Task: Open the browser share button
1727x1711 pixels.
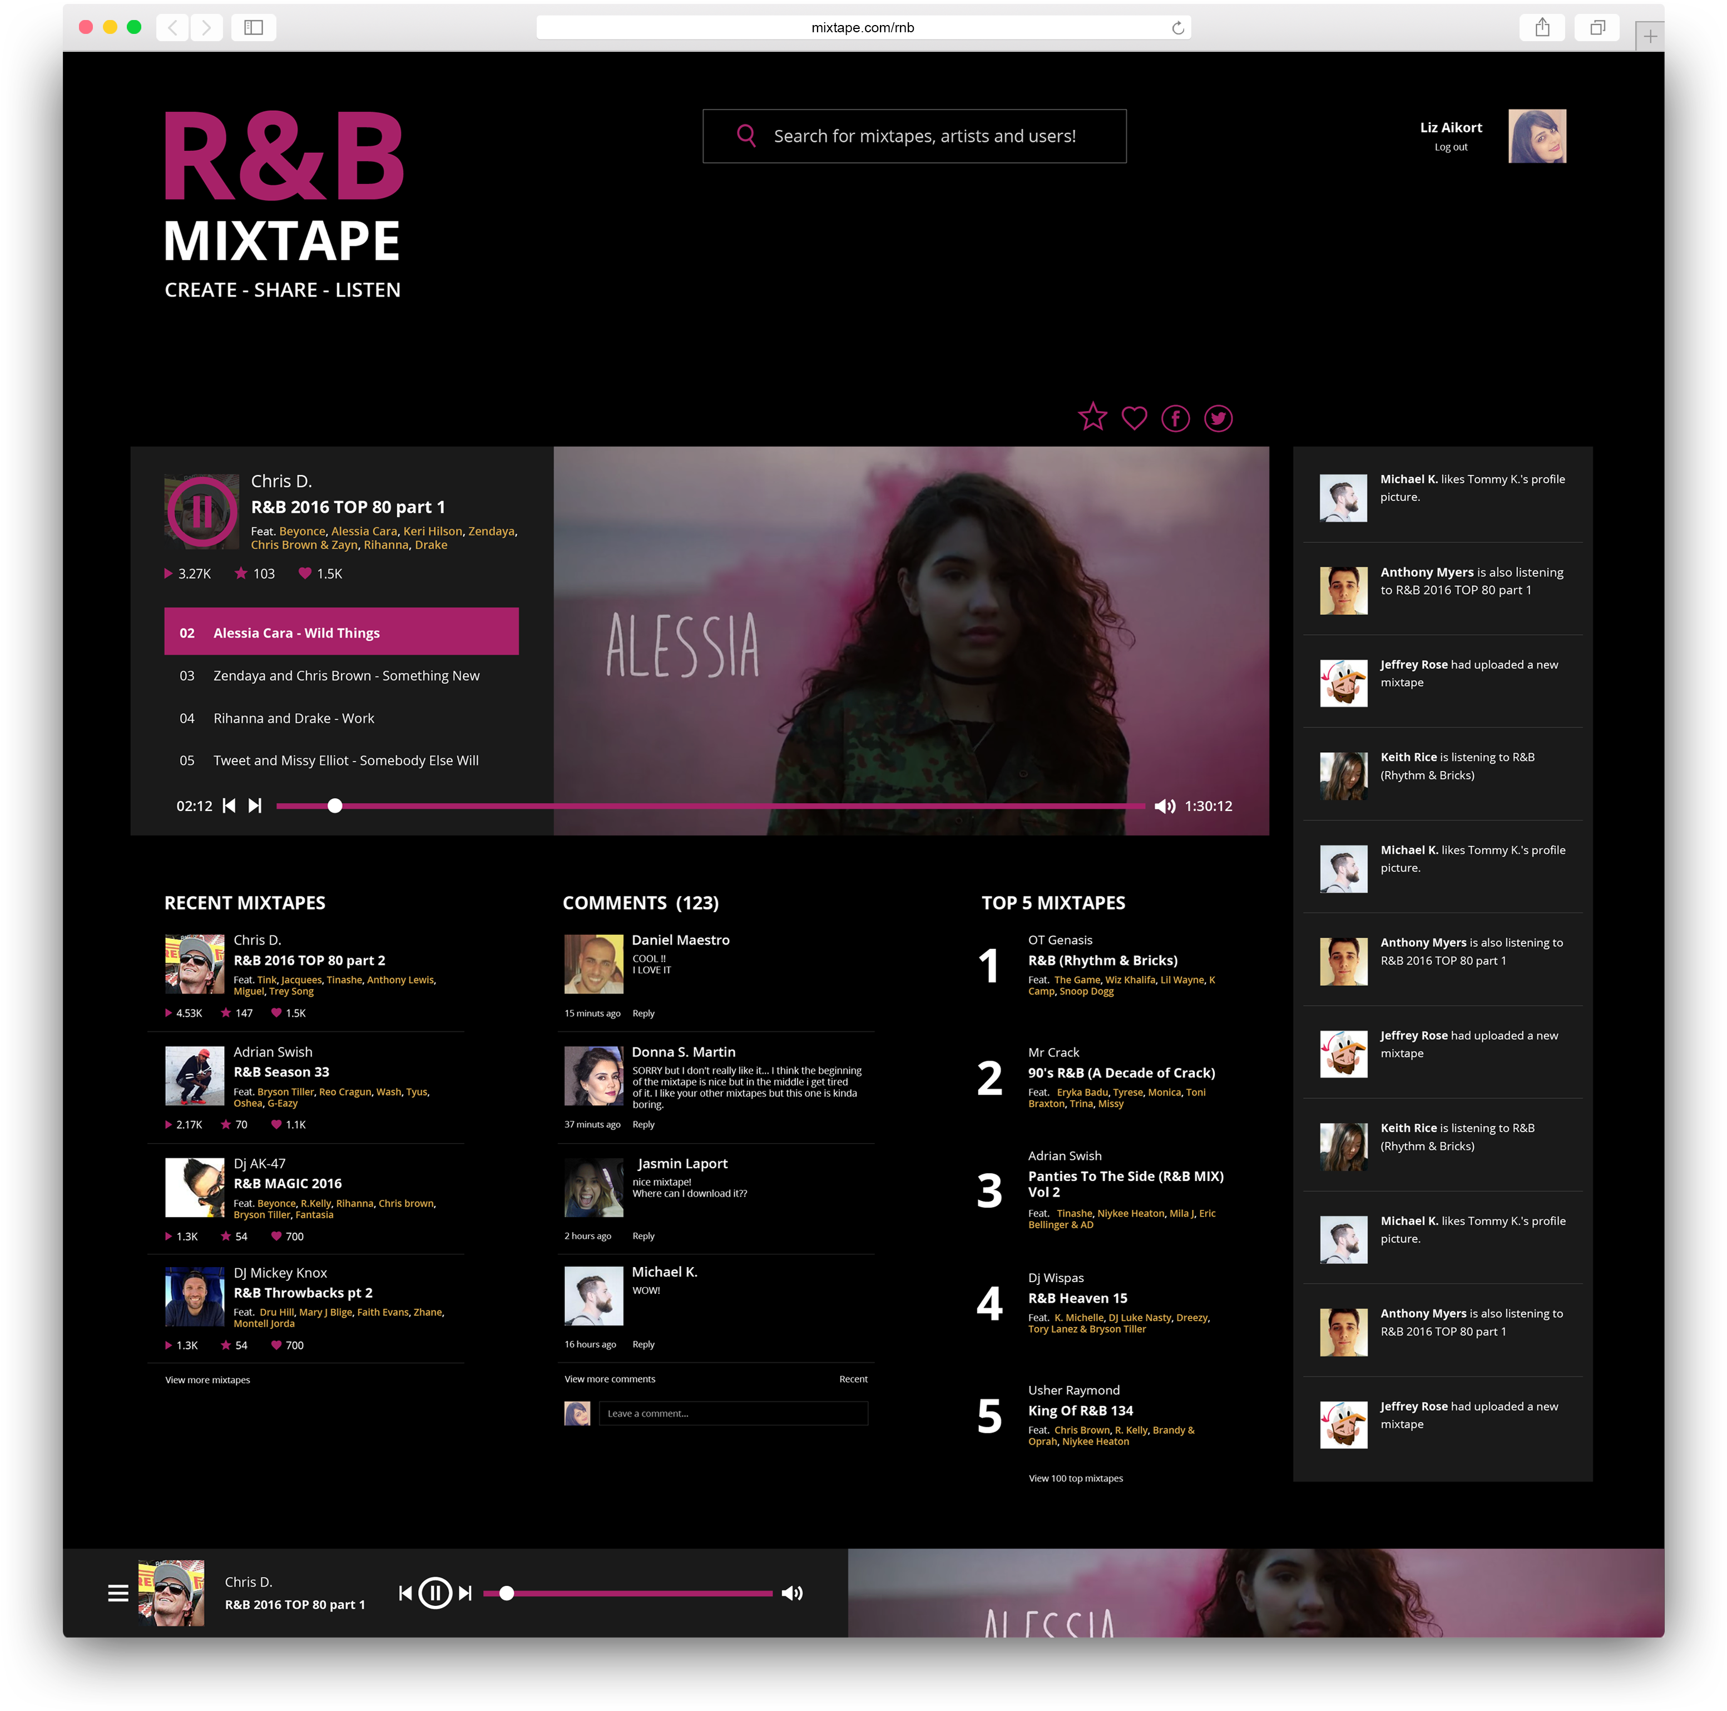Action: tap(1542, 28)
